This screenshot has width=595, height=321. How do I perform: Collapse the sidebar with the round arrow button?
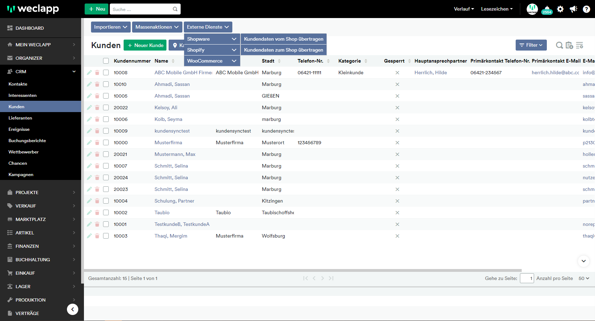pos(73,309)
